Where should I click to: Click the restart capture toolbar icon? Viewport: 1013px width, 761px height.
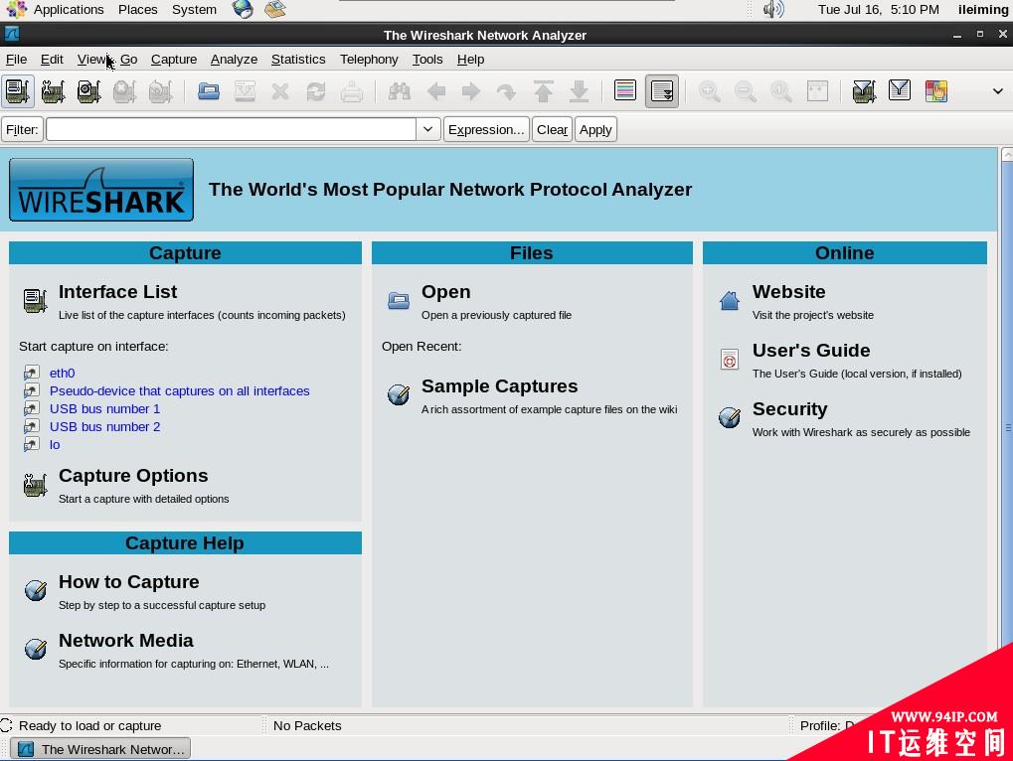click(160, 91)
